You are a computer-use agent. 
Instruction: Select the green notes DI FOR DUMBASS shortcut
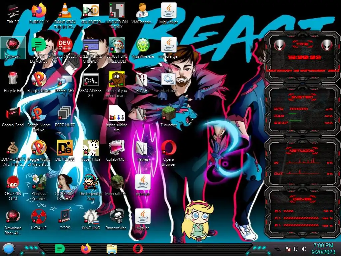[x=39, y=50]
